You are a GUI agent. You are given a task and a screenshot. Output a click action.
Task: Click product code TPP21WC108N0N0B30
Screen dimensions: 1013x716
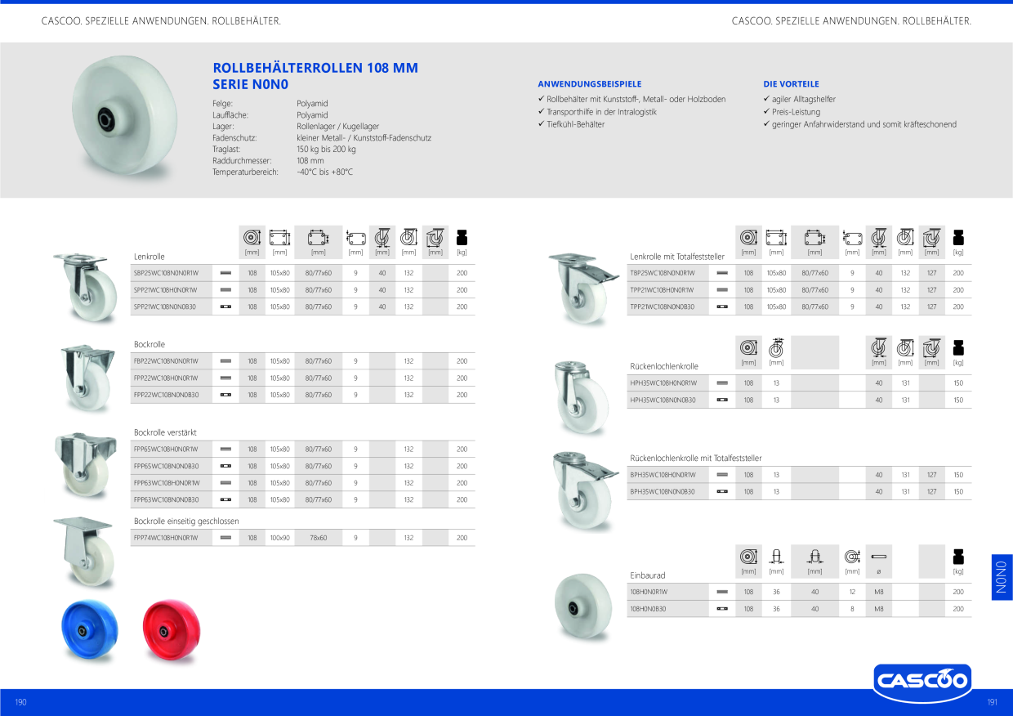click(x=663, y=307)
